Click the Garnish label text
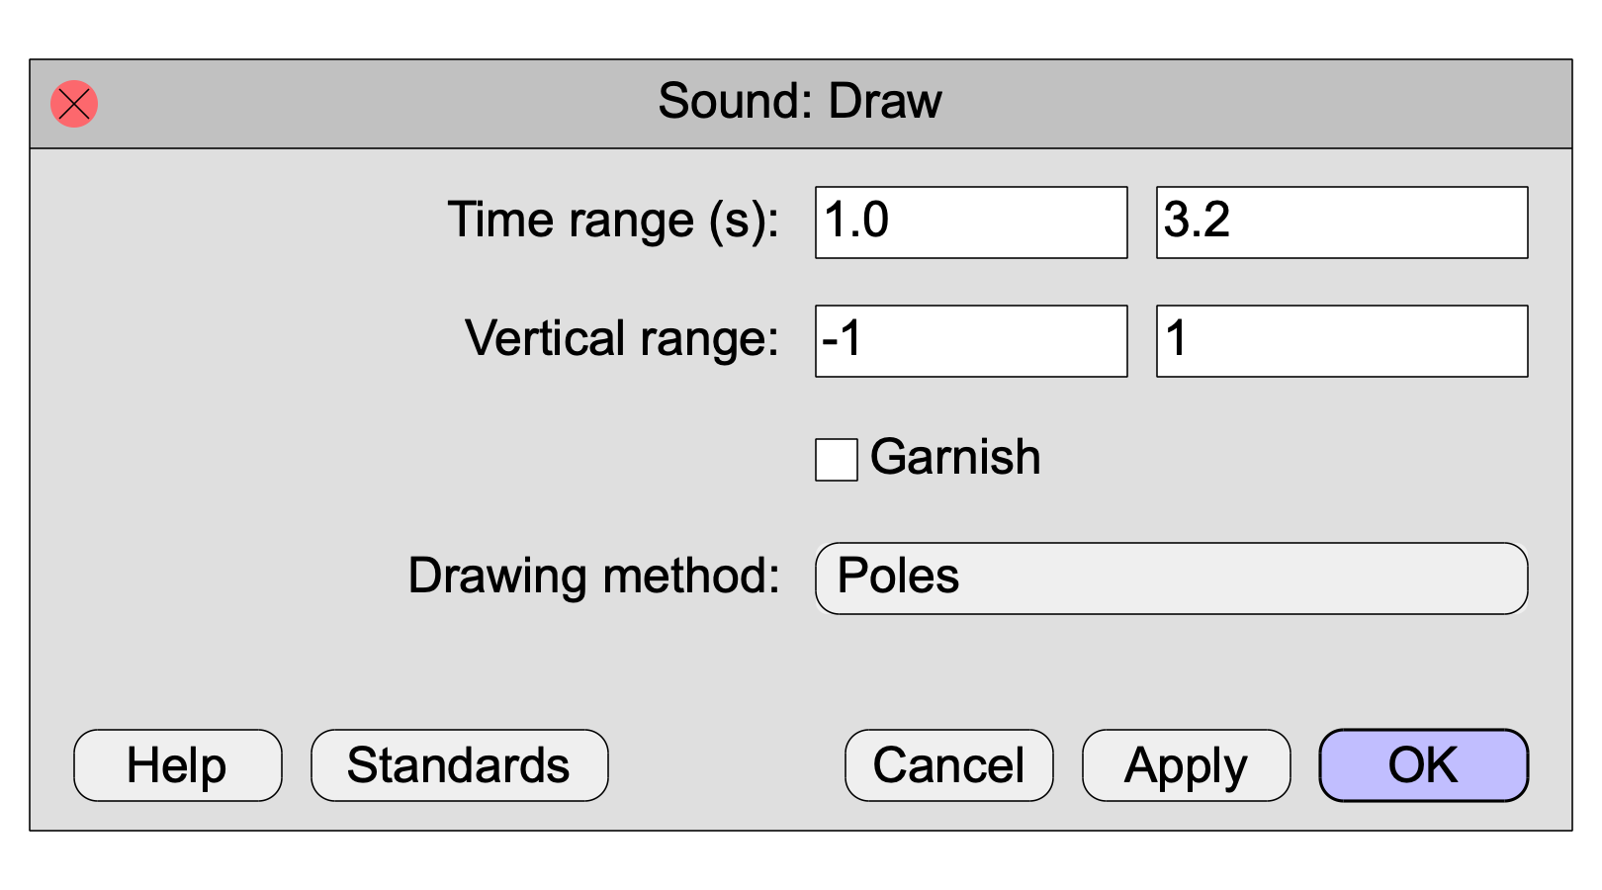The image size is (1602, 890). pyautogui.click(x=955, y=458)
